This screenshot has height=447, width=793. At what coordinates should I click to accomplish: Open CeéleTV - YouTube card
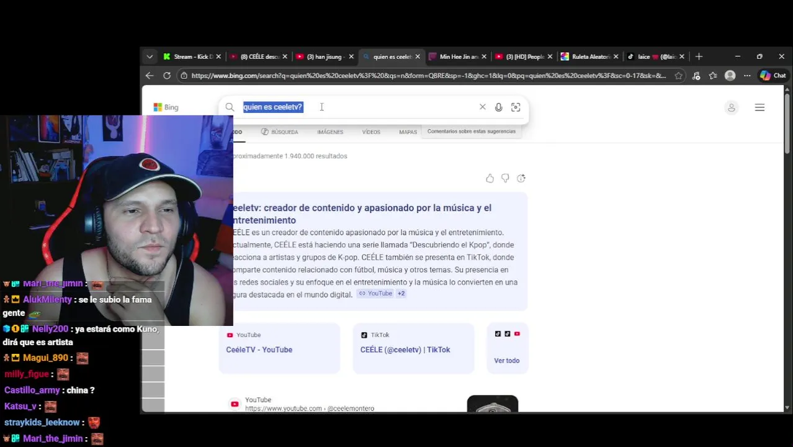[x=279, y=348]
